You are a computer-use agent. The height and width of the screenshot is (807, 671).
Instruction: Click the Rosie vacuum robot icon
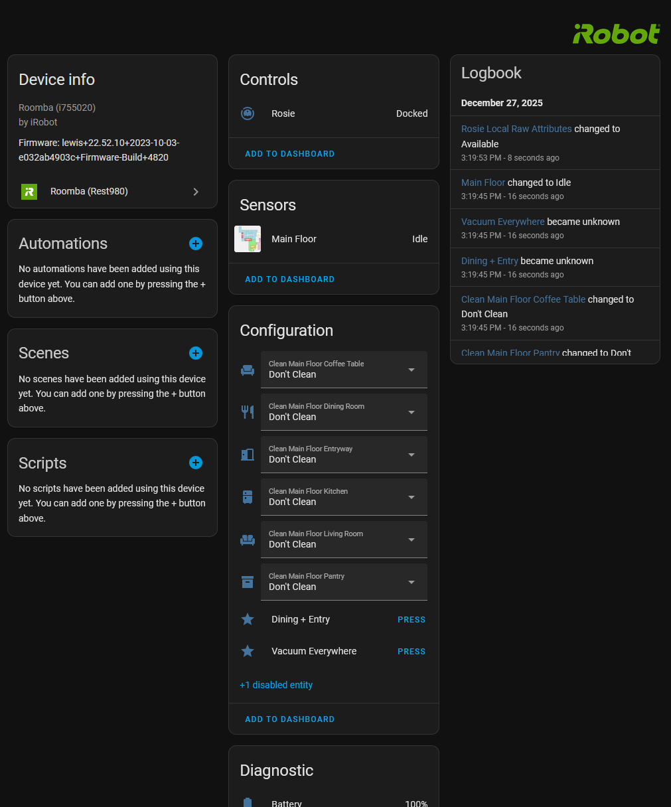(x=248, y=113)
